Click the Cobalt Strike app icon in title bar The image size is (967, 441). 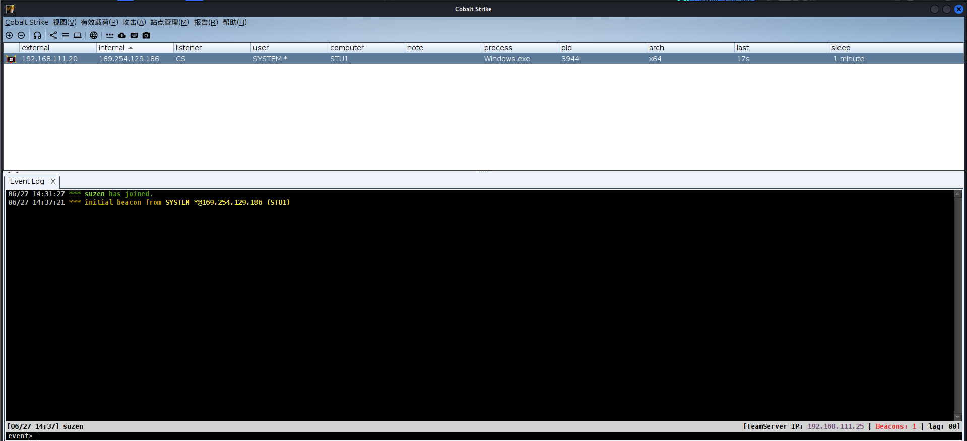click(x=10, y=9)
